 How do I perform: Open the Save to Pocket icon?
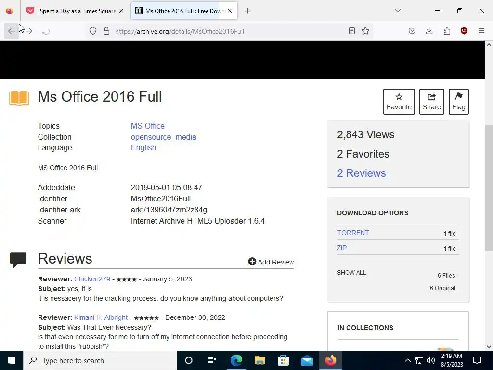(x=412, y=31)
